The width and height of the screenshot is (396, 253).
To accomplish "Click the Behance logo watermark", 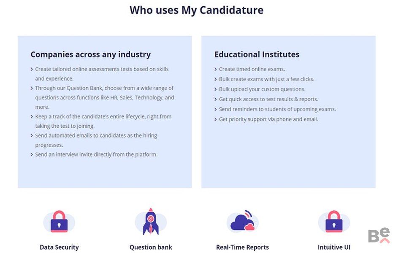I will tap(379, 236).
